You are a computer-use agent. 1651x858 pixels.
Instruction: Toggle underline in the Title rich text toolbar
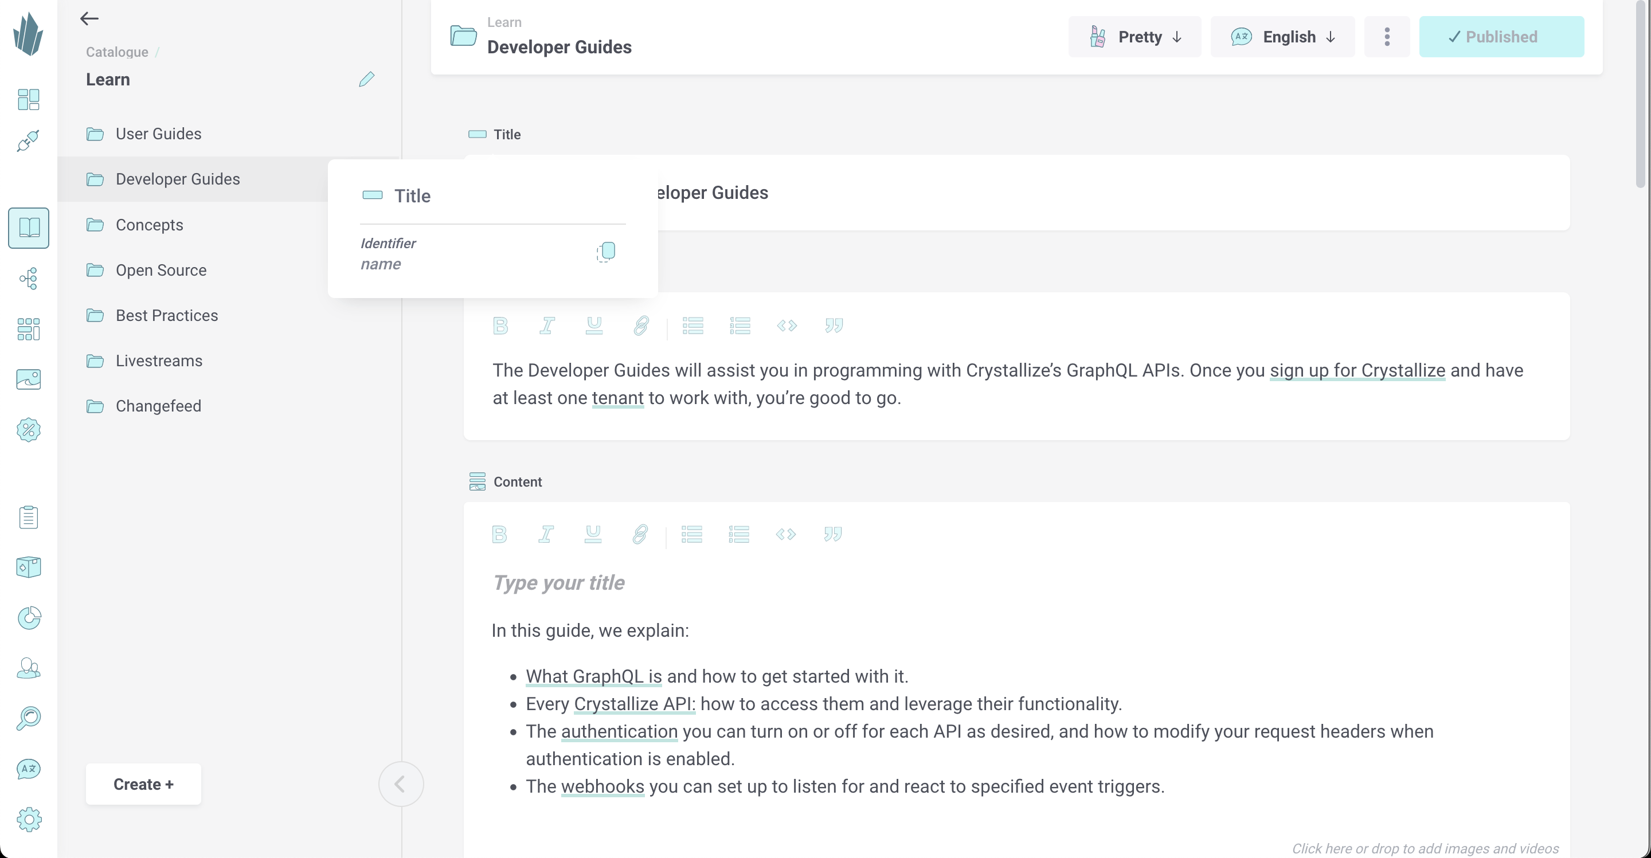point(593,326)
